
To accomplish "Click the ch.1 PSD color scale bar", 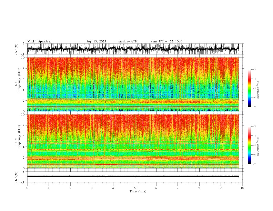I will click(x=249, y=88).
